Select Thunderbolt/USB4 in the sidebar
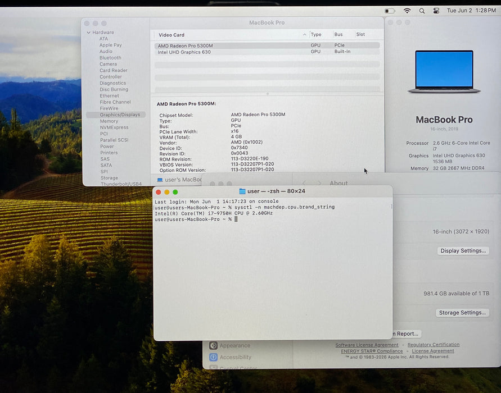This screenshot has height=393, width=501. (x=121, y=184)
